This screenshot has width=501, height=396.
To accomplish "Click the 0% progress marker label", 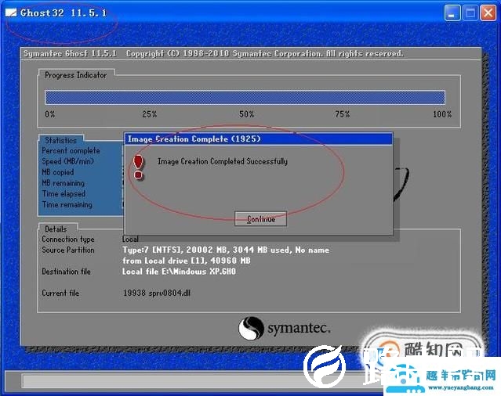I will click(x=50, y=114).
